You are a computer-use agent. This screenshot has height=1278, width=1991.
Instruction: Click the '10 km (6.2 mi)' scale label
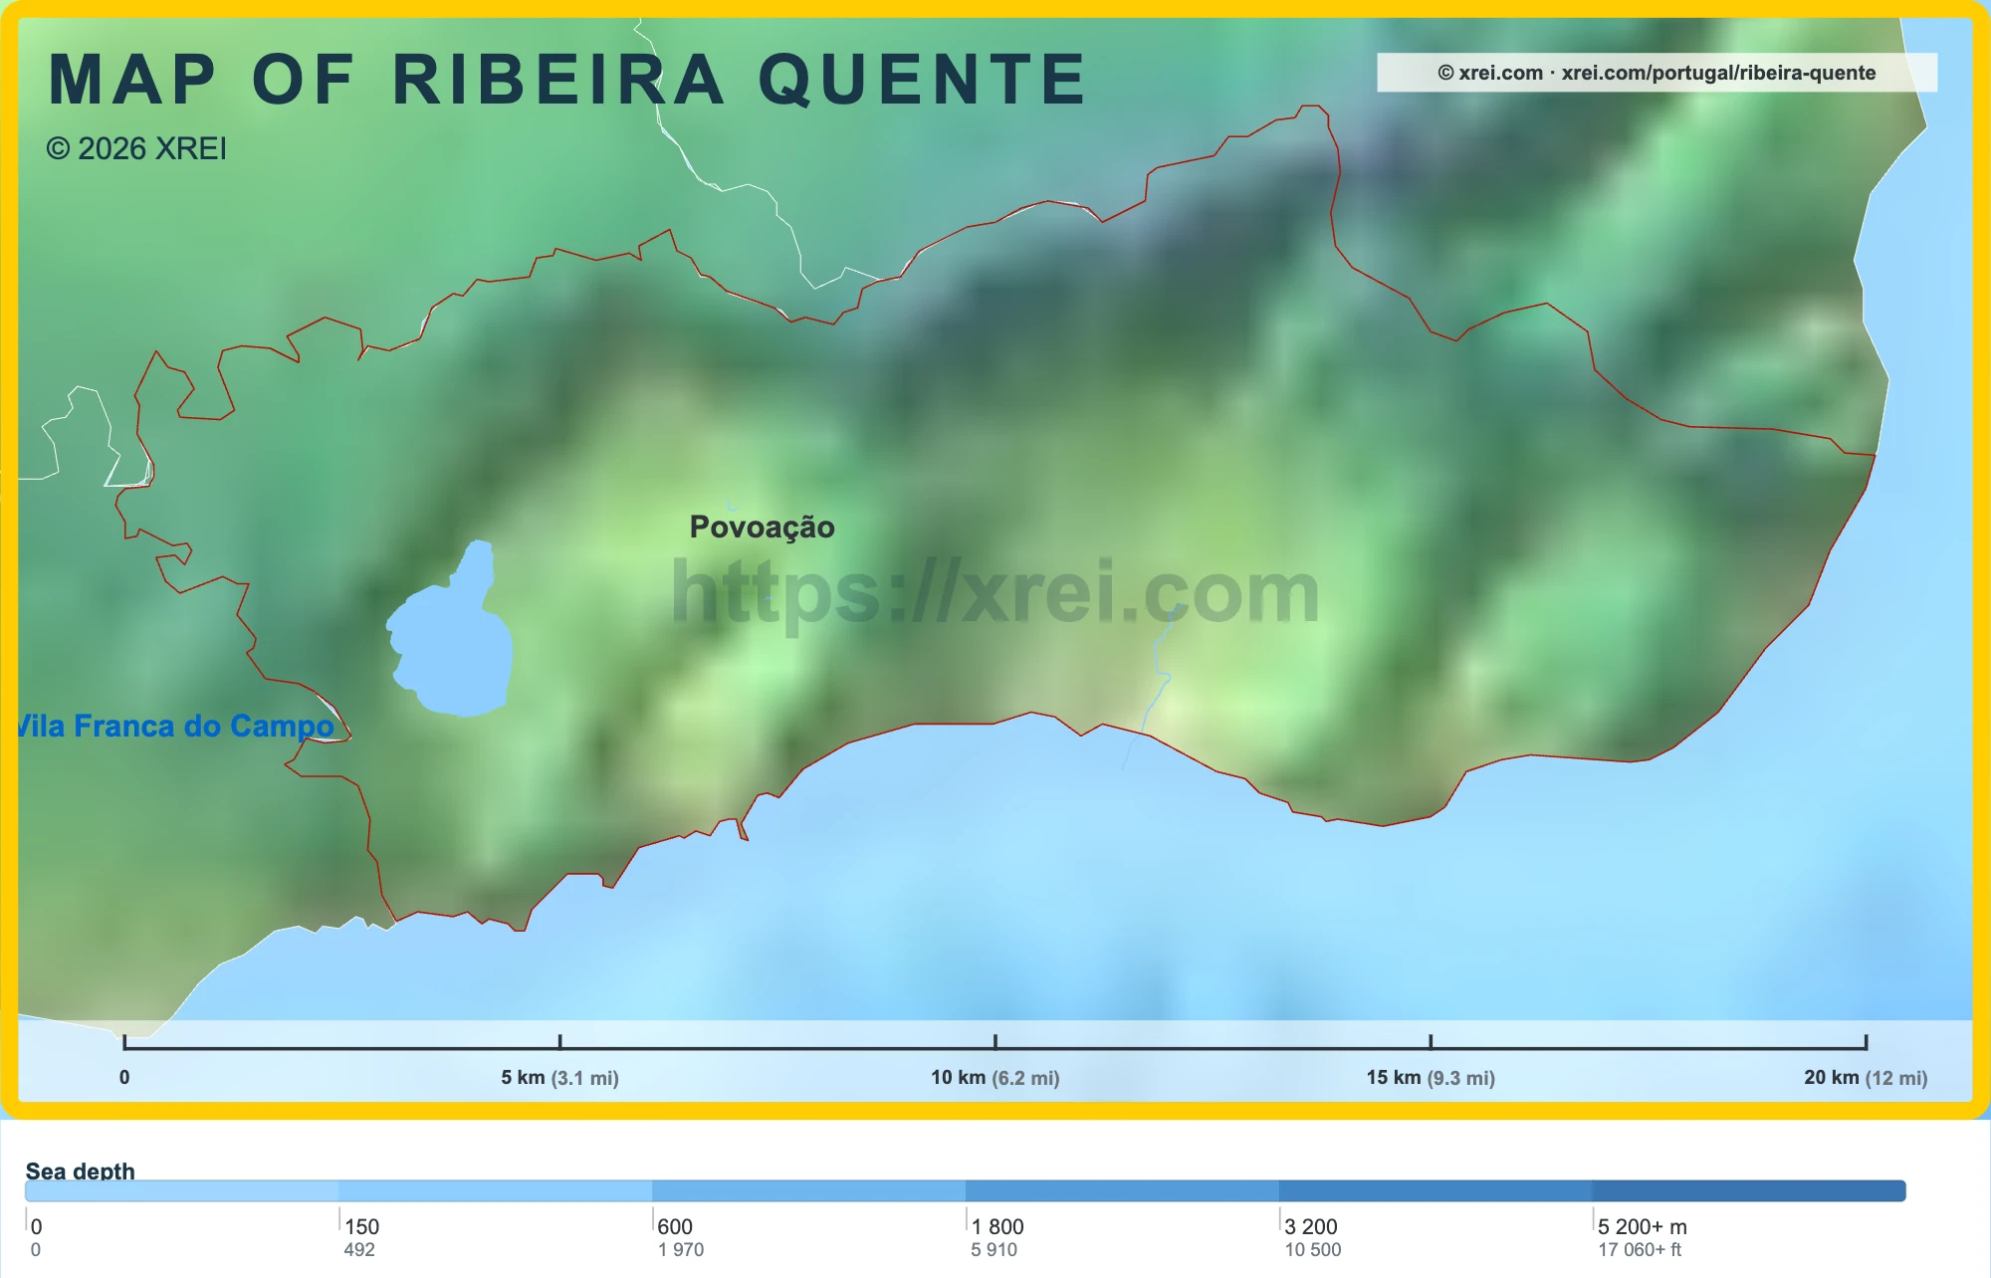(x=995, y=1078)
